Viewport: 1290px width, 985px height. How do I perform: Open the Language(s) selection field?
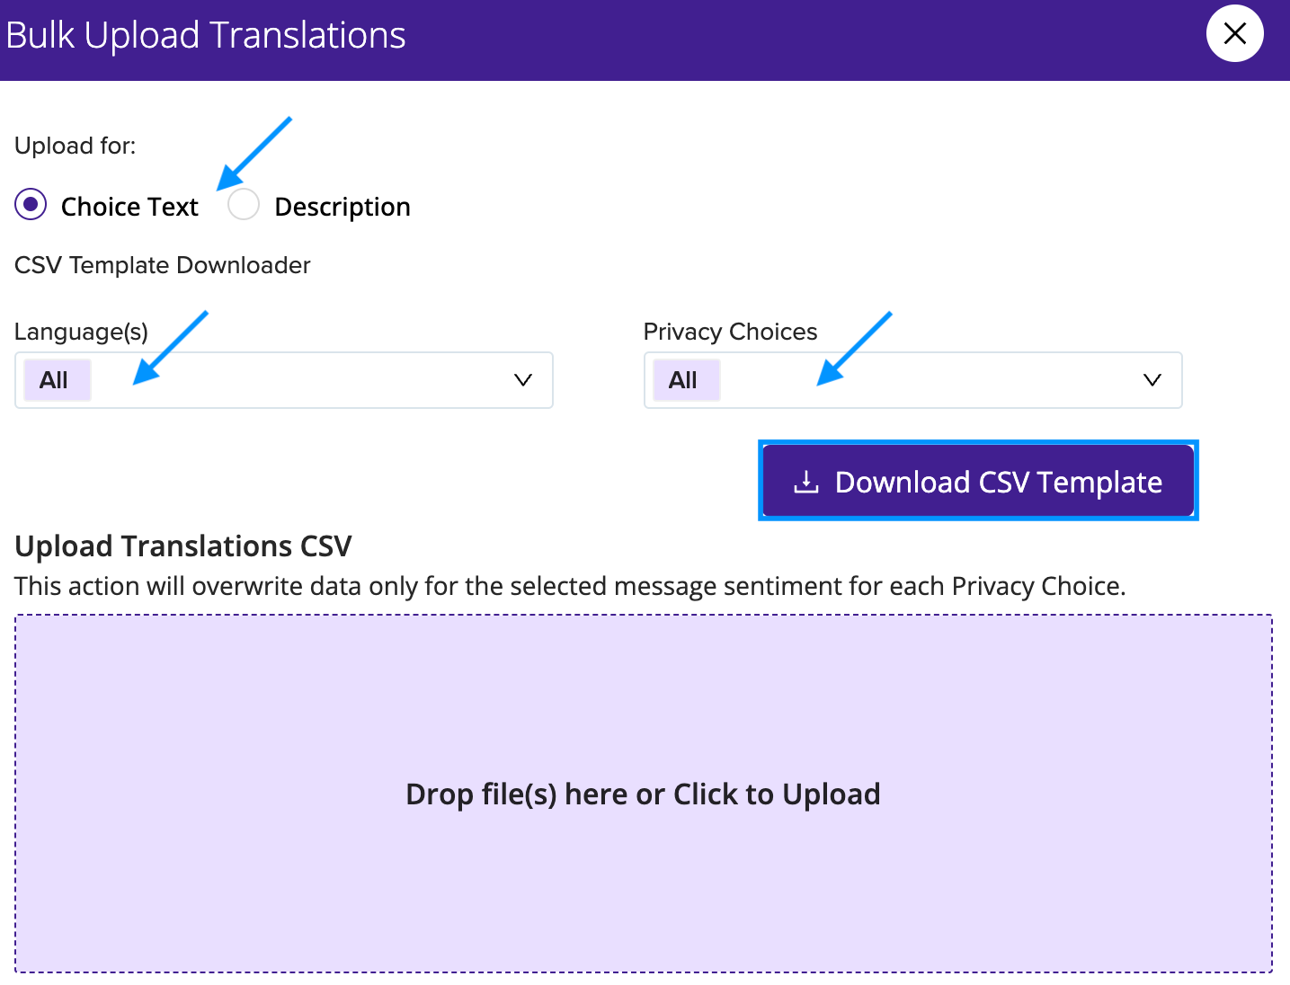[284, 380]
